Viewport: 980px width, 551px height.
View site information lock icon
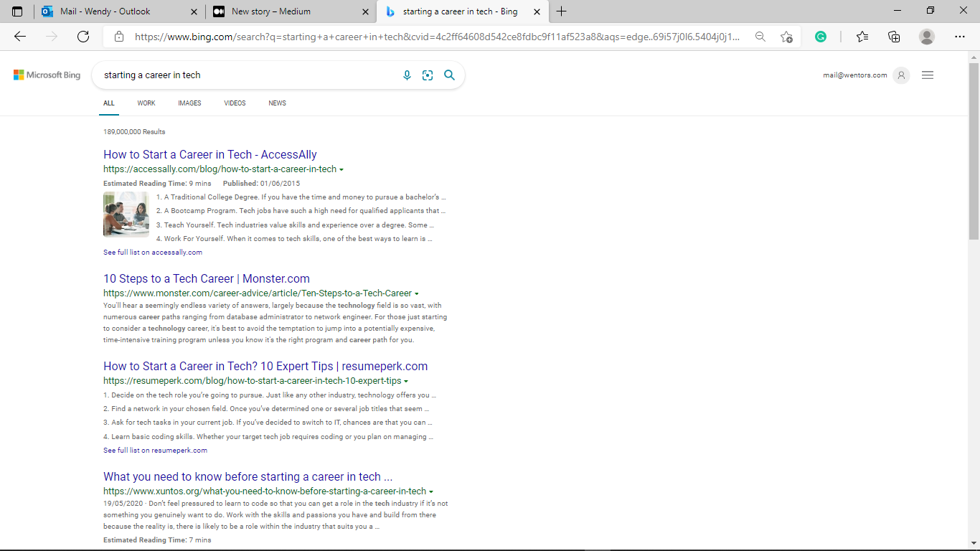point(119,37)
